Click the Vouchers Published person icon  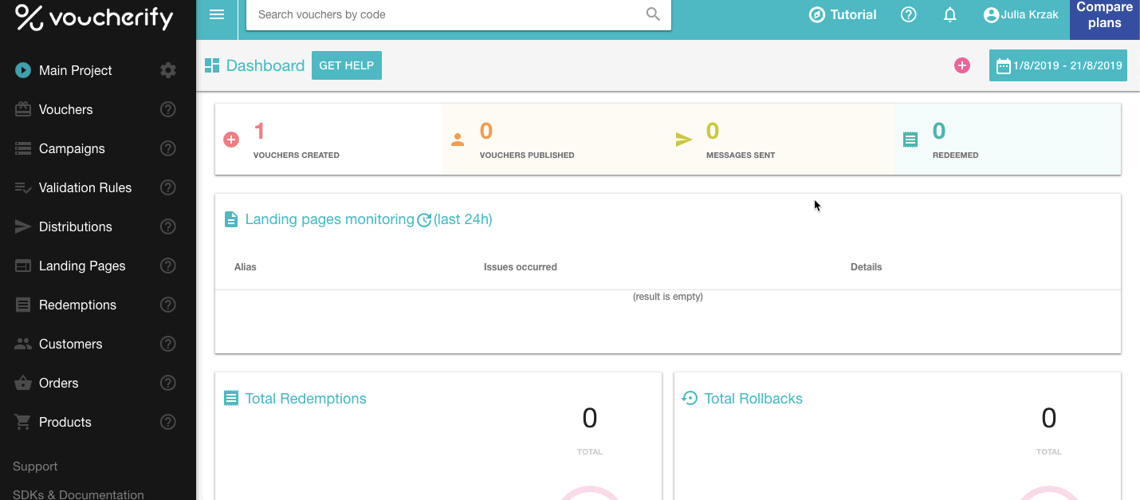(x=458, y=140)
